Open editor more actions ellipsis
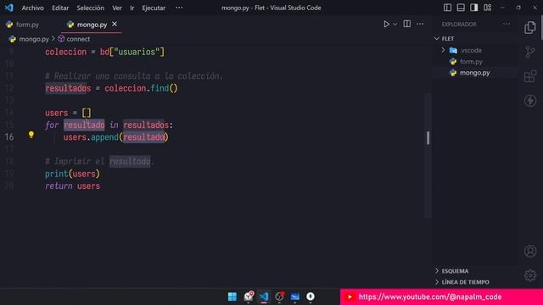 coord(420,24)
